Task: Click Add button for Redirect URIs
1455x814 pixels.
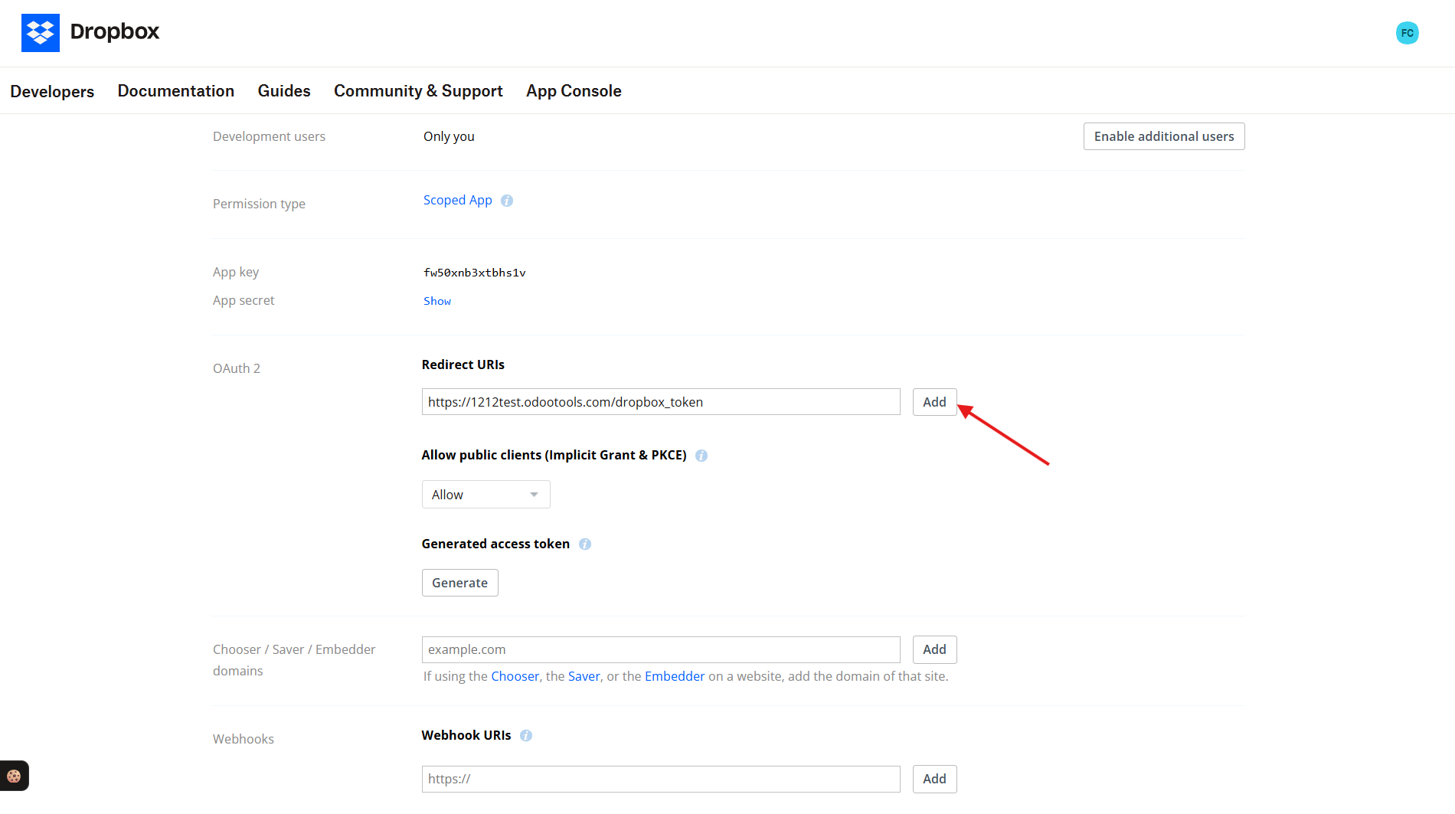Action: (x=934, y=402)
